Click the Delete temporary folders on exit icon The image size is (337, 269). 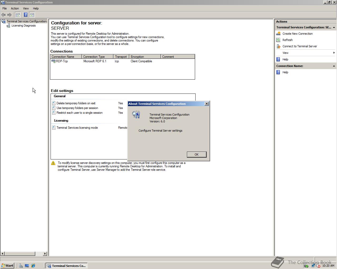pyautogui.click(x=54, y=103)
